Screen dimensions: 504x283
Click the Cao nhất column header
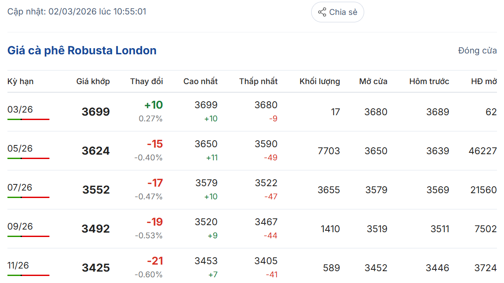tap(200, 81)
